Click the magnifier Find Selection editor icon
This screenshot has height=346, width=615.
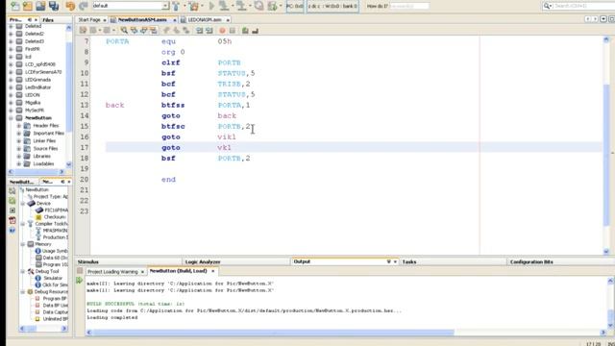point(124,30)
